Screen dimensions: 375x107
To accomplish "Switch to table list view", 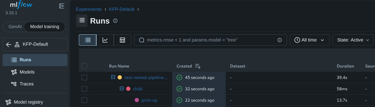I will [x=88, y=40].
